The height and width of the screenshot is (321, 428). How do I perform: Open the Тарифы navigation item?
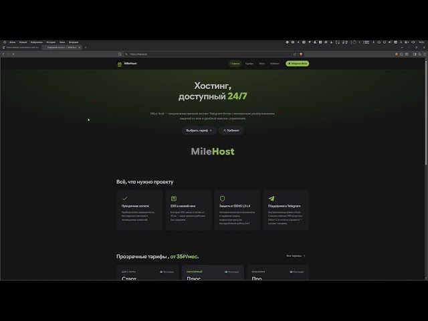tap(249, 64)
